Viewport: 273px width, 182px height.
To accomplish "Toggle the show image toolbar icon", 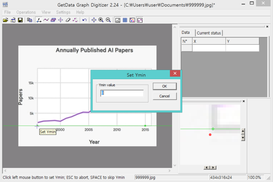I will click(x=118, y=20).
